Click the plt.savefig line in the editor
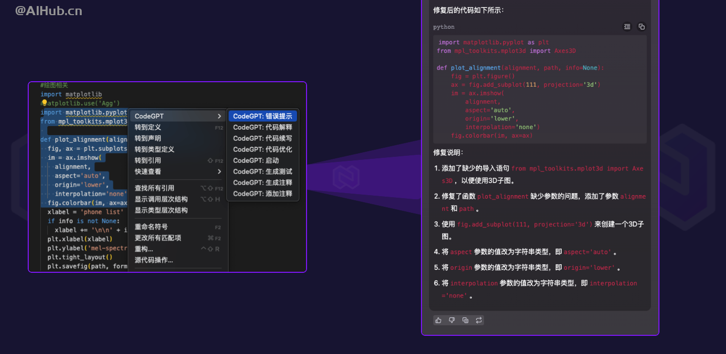The height and width of the screenshot is (354, 726). tap(87, 266)
